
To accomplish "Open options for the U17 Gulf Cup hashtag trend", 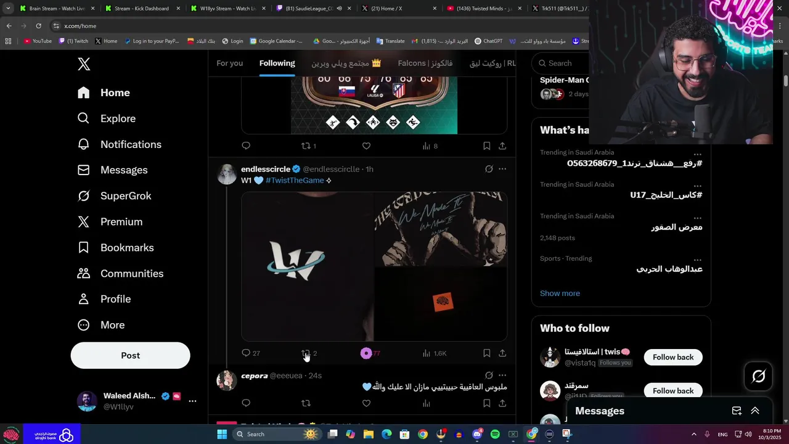I will point(697,186).
